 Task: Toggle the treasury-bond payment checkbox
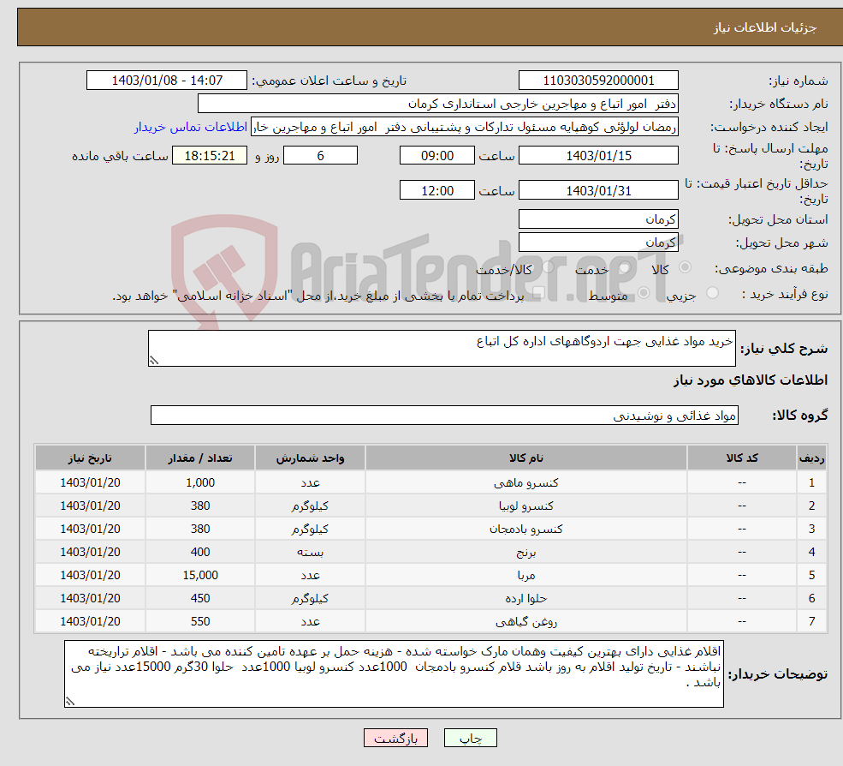[x=538, y=293]
